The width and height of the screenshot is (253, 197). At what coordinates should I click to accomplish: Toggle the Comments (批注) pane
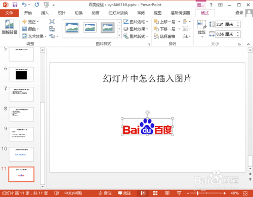coord(124,193)
